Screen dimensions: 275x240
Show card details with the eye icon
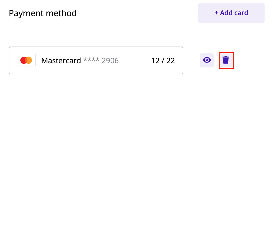tap(207, 60)
